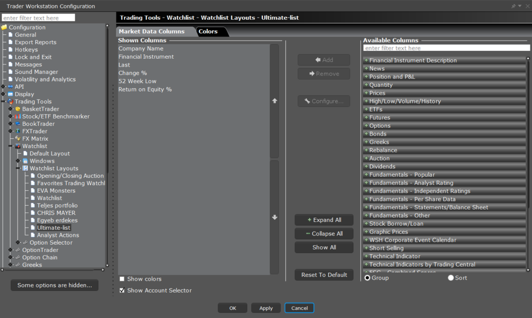Click the FX Matrix icon
The width and height of the screenshot is (532, 318).
click(18, 139)
